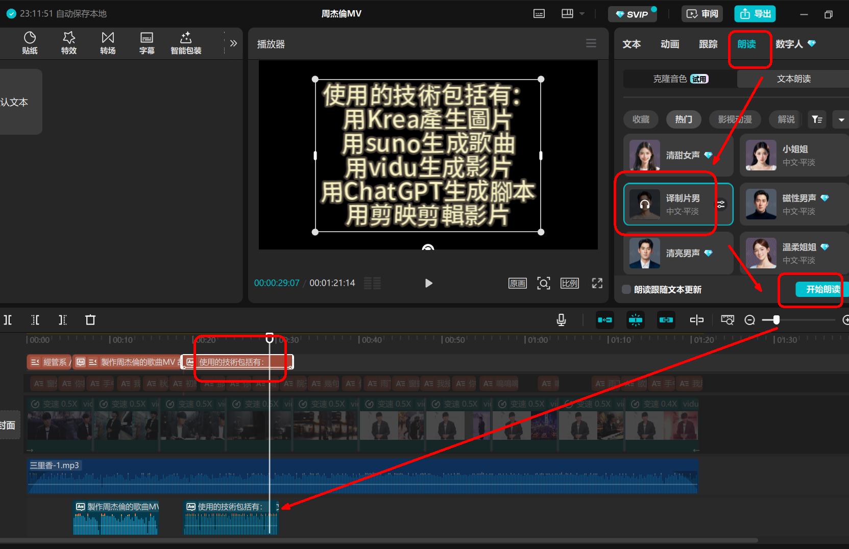The width and height of the screenshot is (849, 549).
Task: Toggle auto snapping on timeline
Action: pyautogui.click(x=636, y=320)
